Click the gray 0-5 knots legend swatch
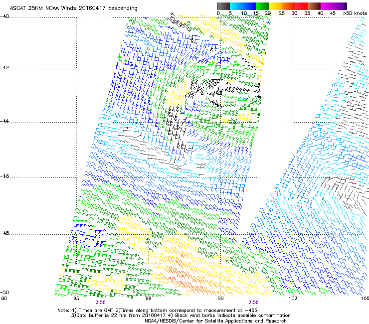 pyautogui.click(x=223, y=6)
